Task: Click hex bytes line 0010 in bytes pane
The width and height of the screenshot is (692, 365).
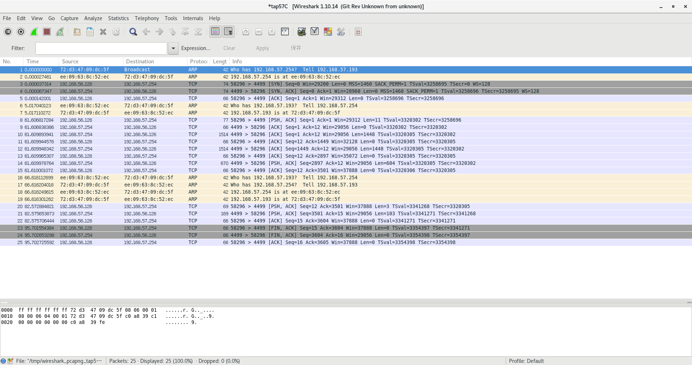Action: click(x=88, y=316)
